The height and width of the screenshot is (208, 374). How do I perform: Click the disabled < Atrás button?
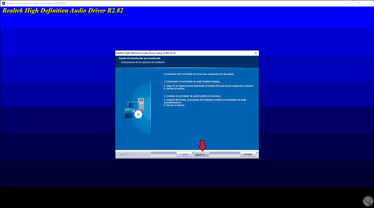pos(184,154)
